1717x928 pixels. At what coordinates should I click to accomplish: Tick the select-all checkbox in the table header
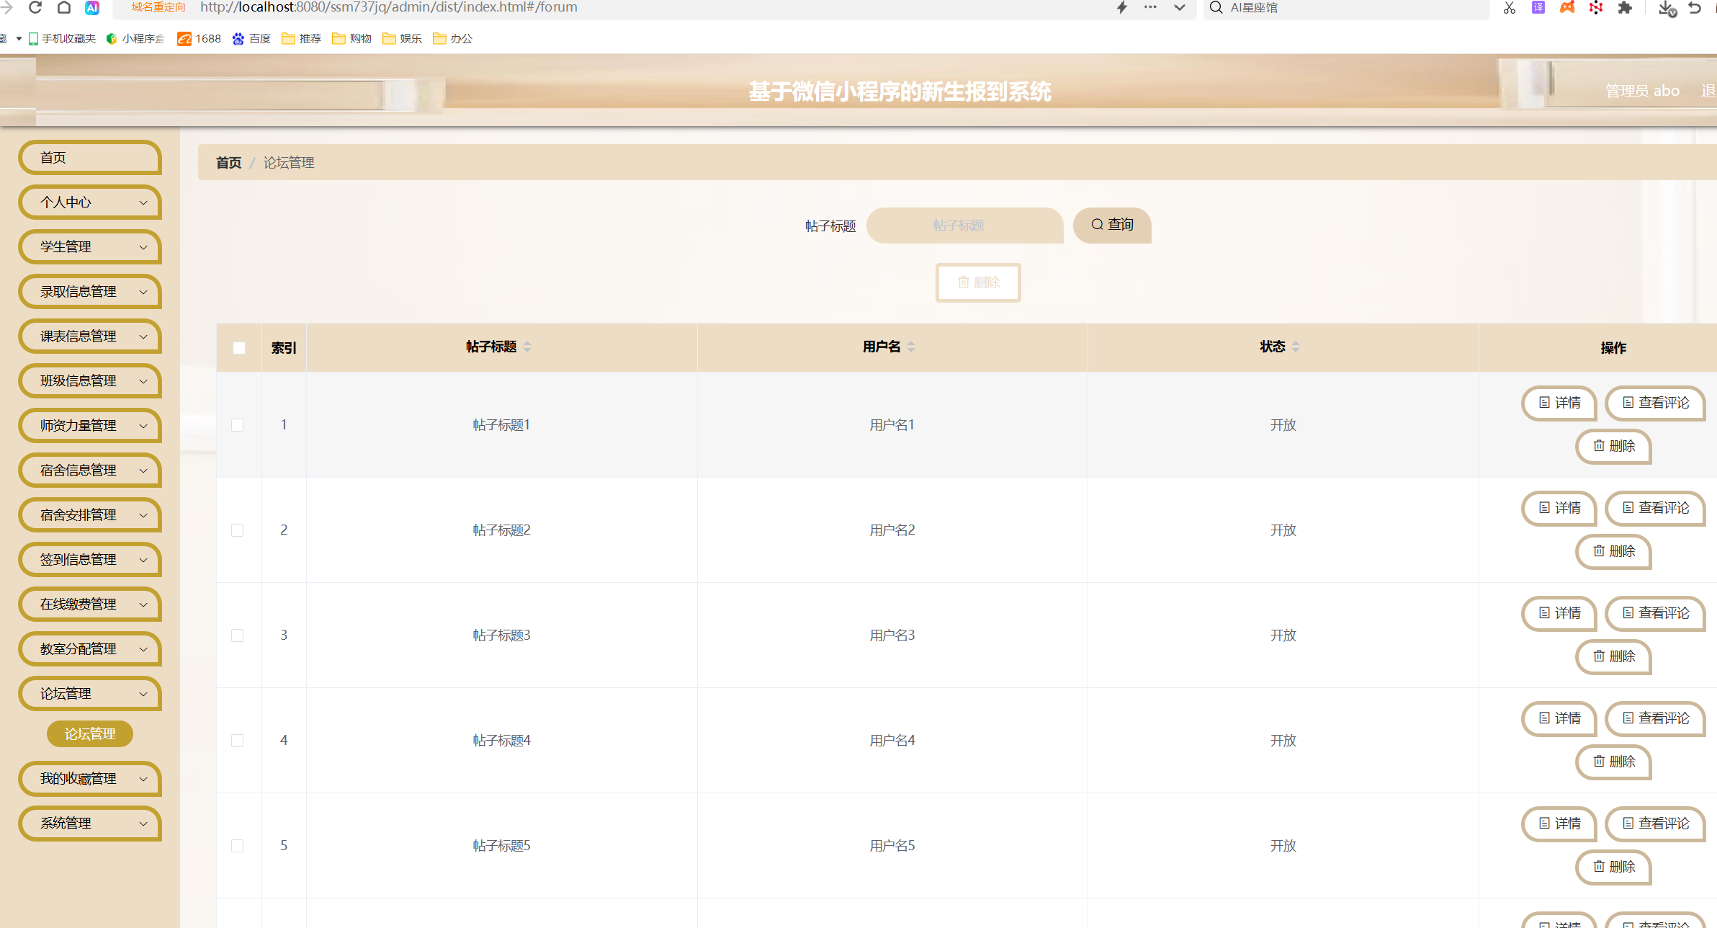[x=239, y=348]
